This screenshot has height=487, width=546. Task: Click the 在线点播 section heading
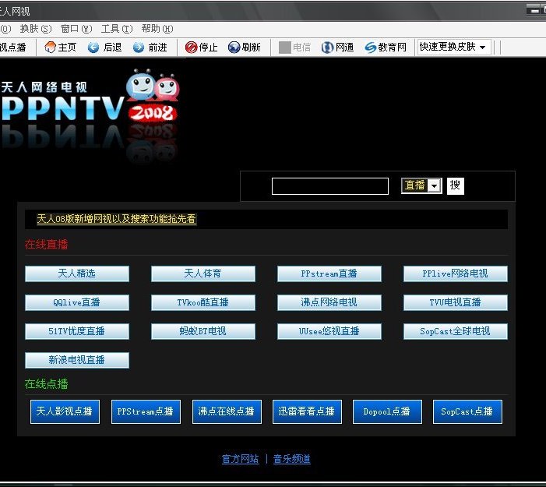(x=46, y=384)
